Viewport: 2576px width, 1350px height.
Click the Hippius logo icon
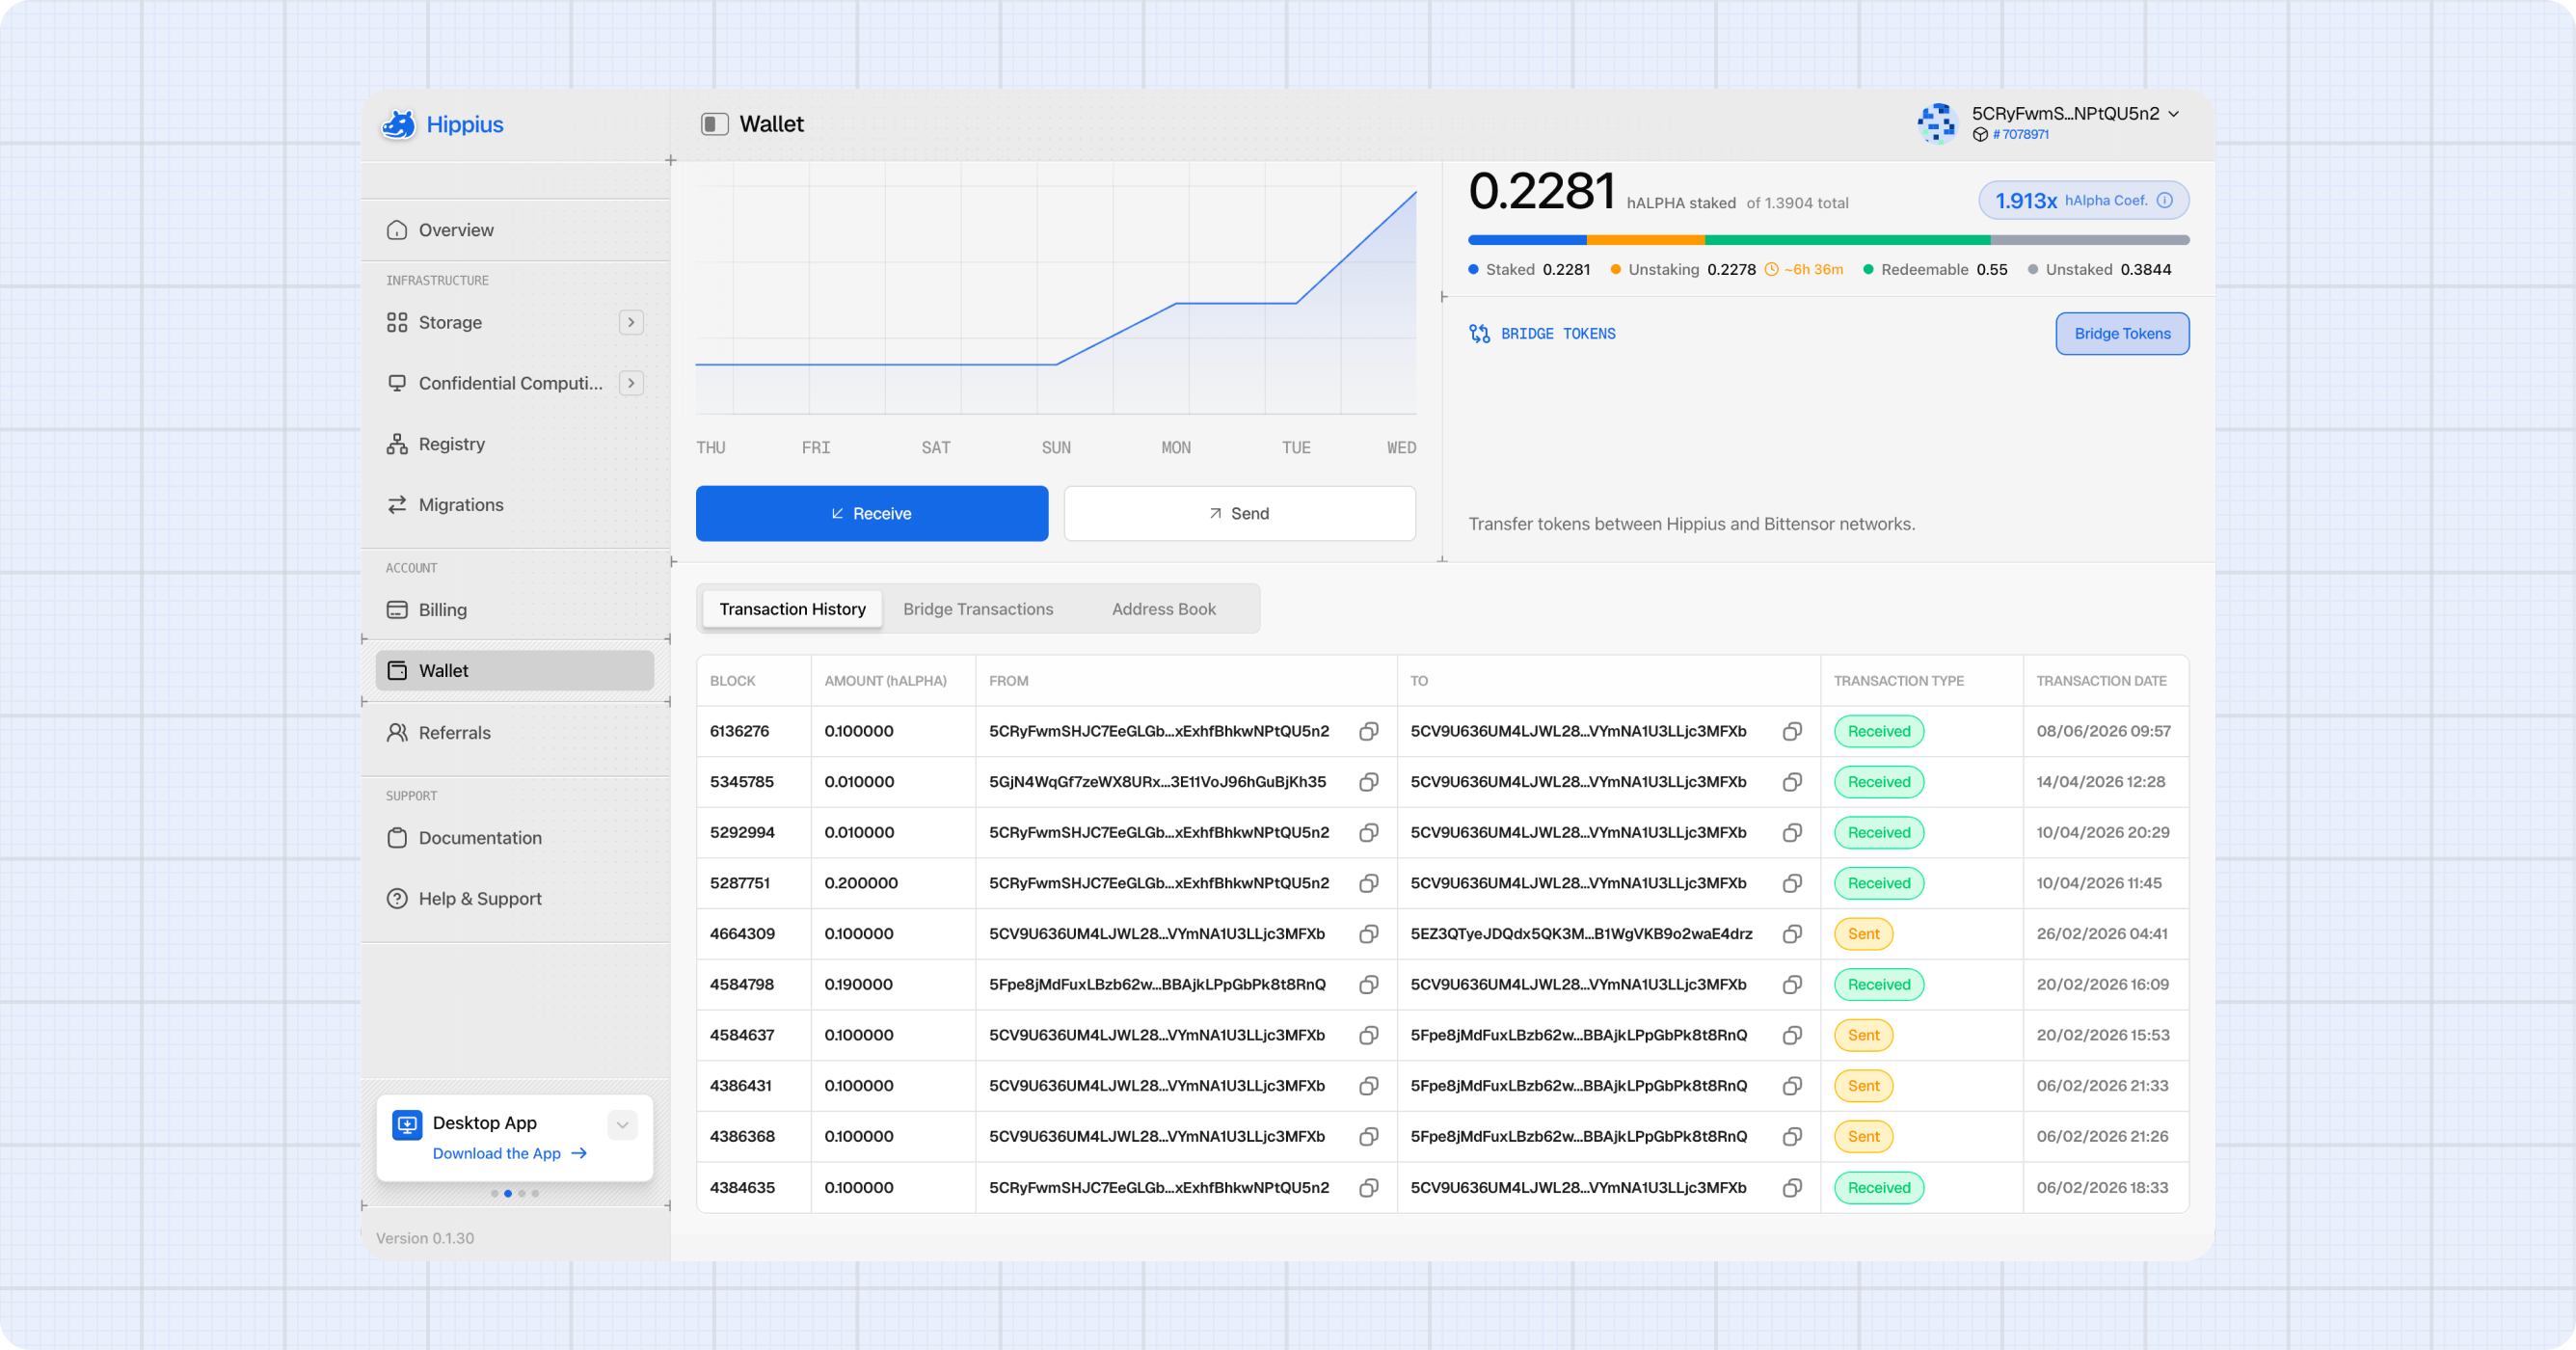398,124
